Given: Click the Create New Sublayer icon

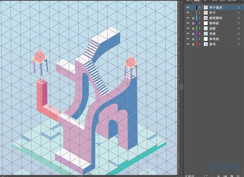Looking at the screenshot, I should coord(225,176).
